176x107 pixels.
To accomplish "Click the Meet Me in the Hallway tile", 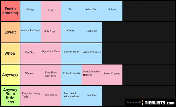I will point(92,75).
